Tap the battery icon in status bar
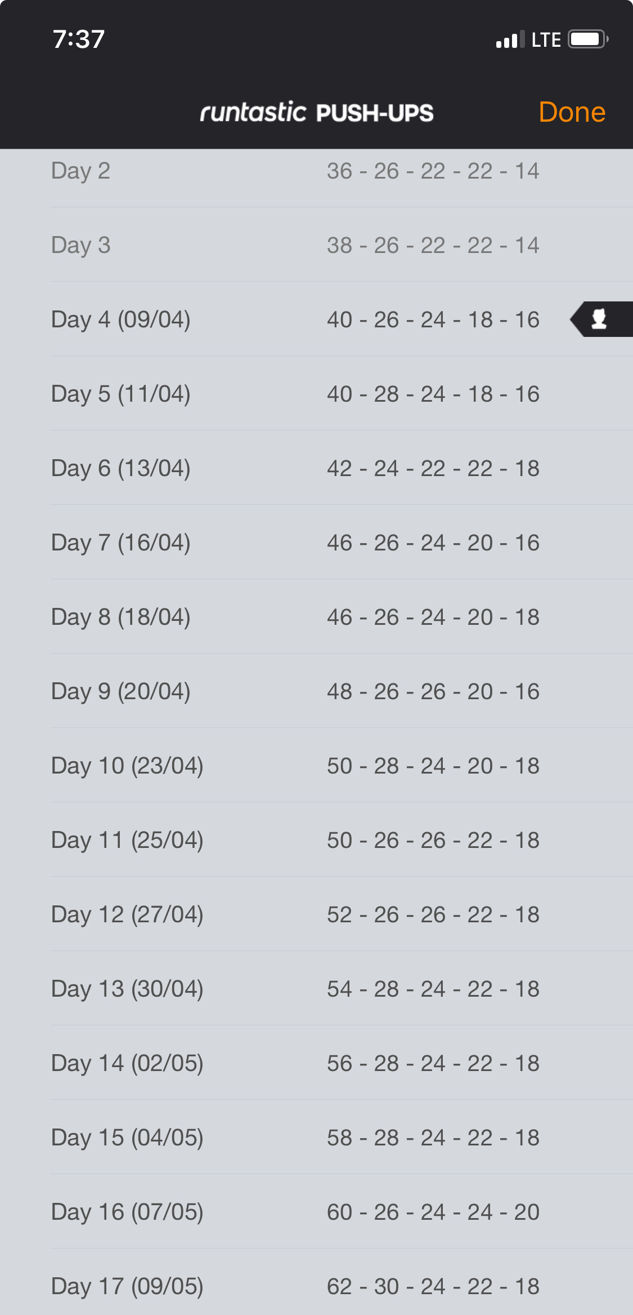The width and height of the screenshot is (633, 1315). pos(588,39)
